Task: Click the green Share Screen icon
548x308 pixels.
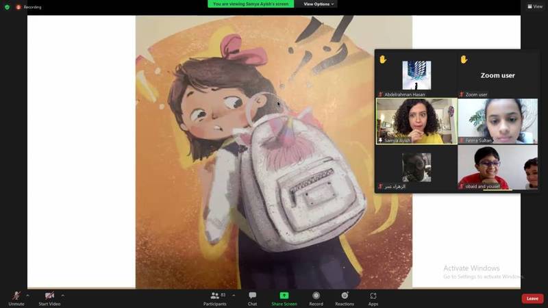Action: [284, 296]
